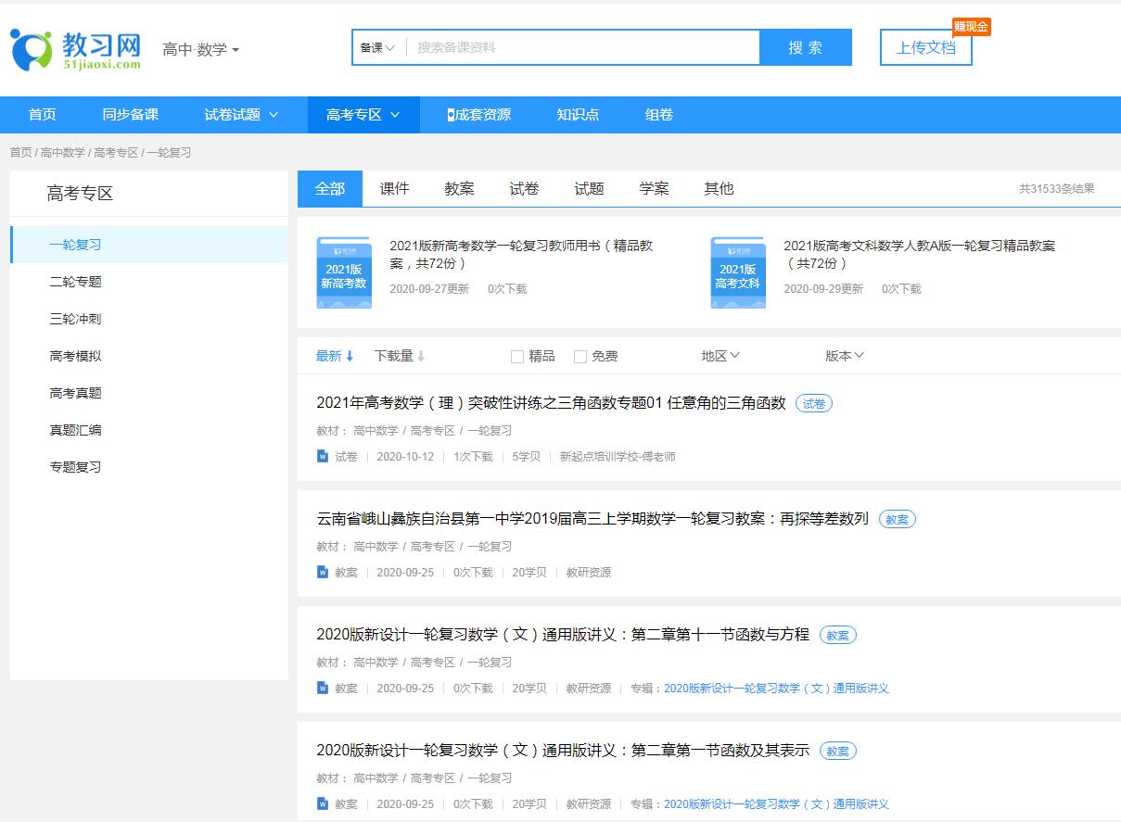Click the 教案 badge next to 再探等差数列
The width and height of the screenshot is (1121, 822).
(896, 519)
